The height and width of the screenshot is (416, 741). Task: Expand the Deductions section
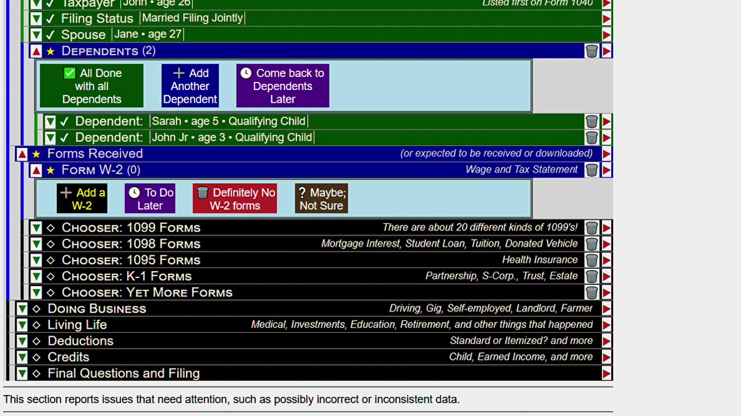tap(21, 341)
